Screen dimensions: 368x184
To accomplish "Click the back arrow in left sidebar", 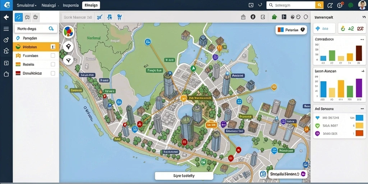I will 6,17.
